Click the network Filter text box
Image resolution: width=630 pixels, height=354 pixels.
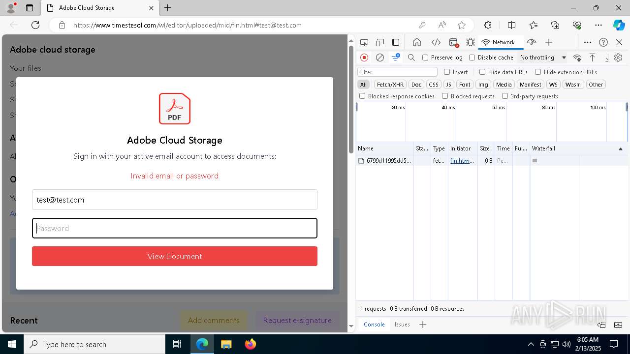coord(397,72)
